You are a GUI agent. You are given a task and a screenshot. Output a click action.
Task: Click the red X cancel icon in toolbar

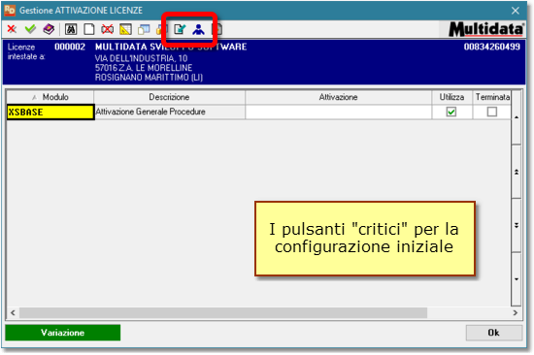(x=12, y=29)
